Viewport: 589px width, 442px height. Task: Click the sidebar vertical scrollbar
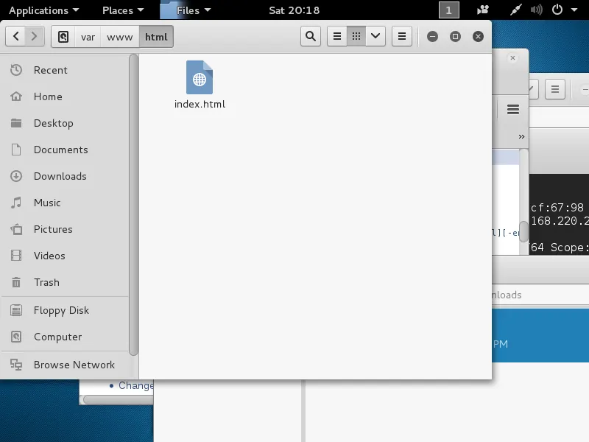pos(133,205)
